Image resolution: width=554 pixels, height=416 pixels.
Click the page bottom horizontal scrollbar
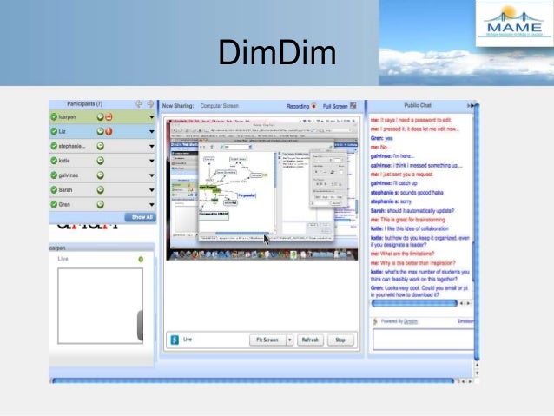click(x=253, y=380)
